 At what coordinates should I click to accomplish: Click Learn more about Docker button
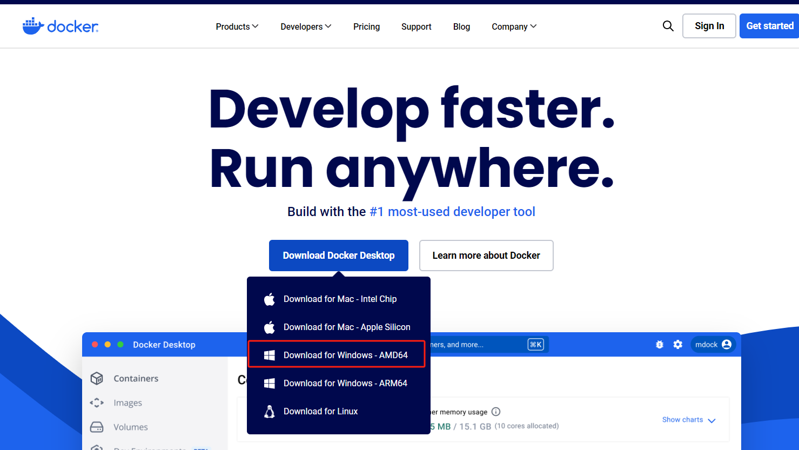tap(486, 256)
